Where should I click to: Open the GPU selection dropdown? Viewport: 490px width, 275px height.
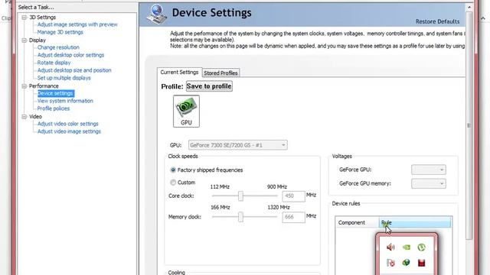click(x=238, y=145)
